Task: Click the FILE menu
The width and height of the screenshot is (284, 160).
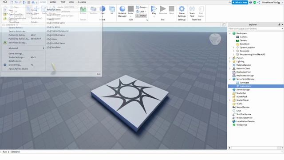Action: click(4, 2)
